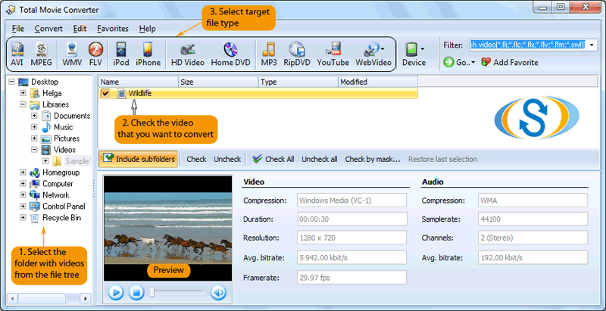Click Check All in the selection bar

273,159
